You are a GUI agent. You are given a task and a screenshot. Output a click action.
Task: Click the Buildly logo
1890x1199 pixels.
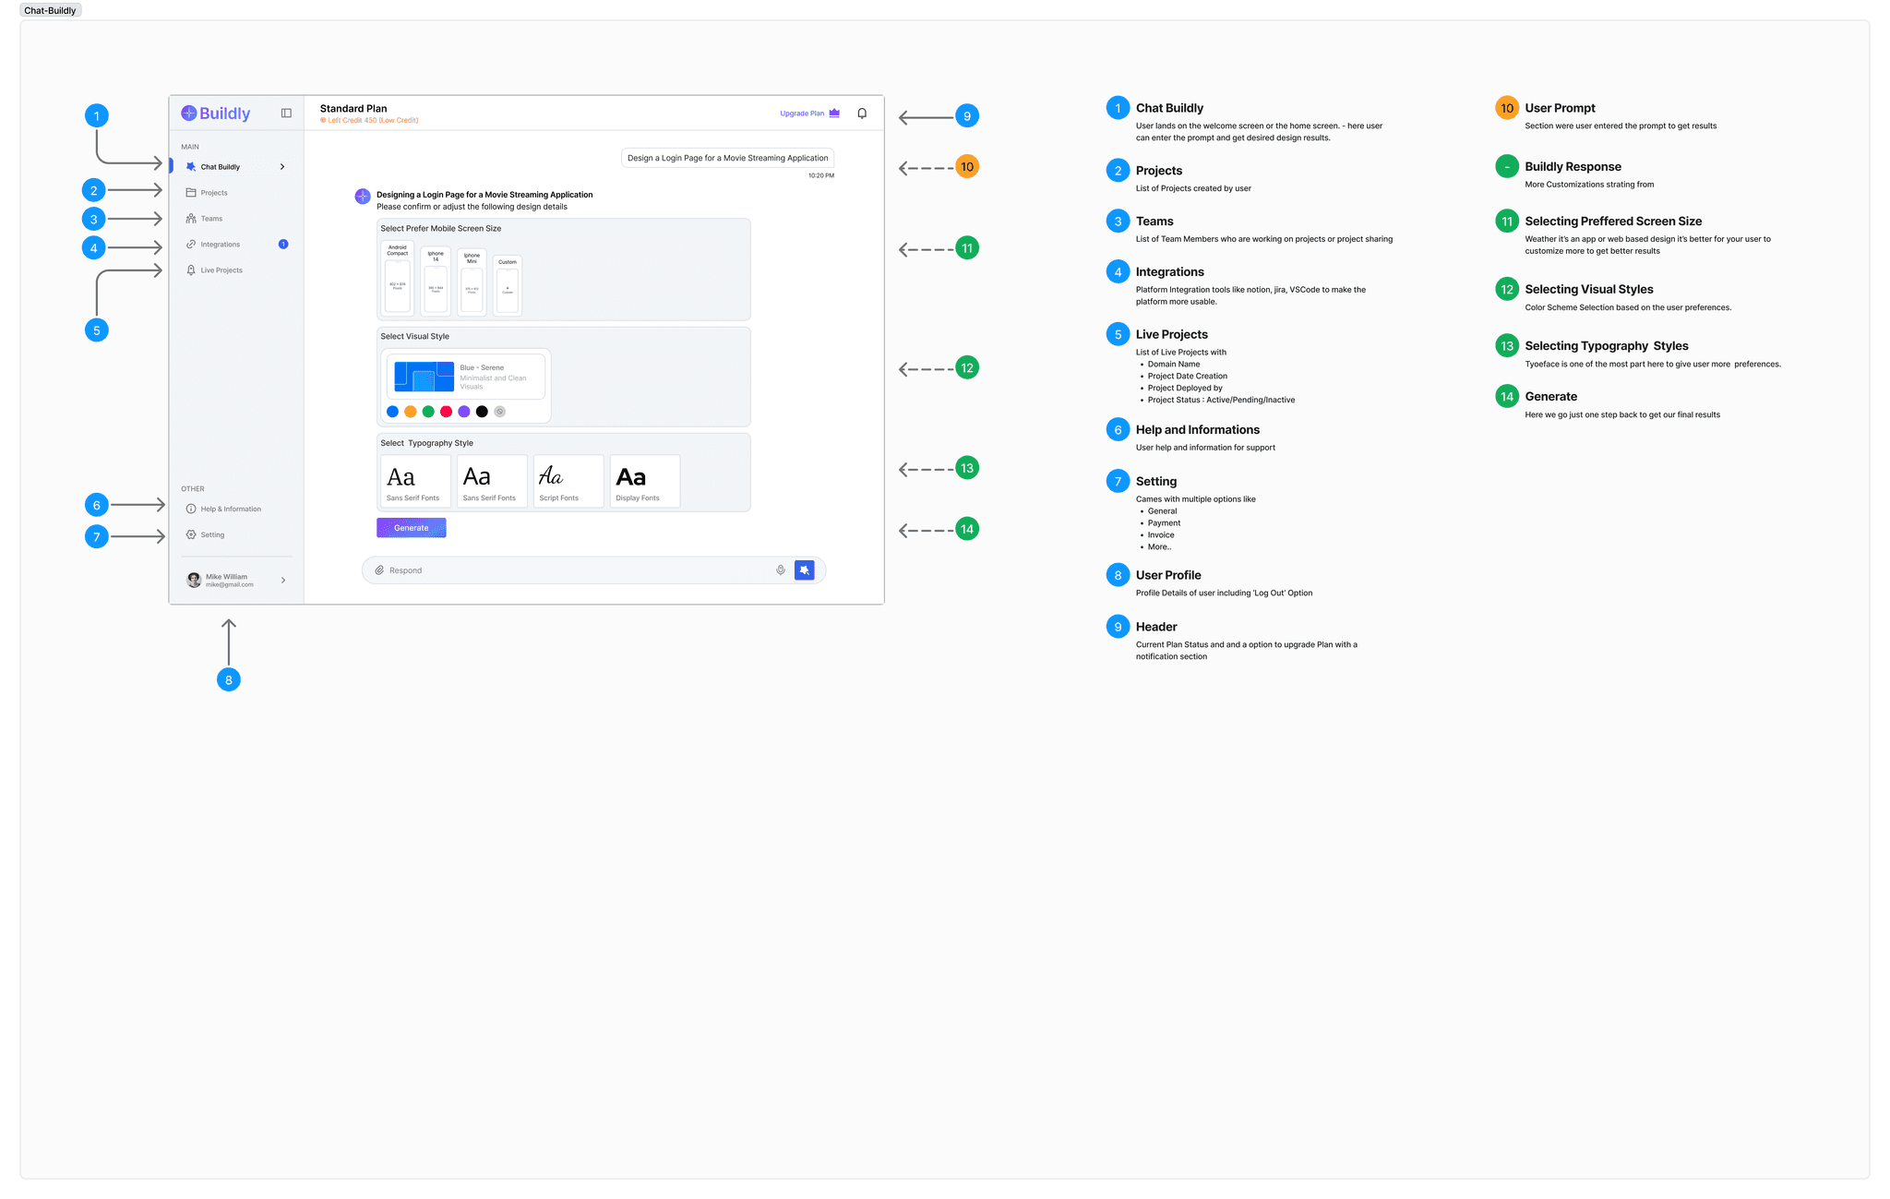216,114
